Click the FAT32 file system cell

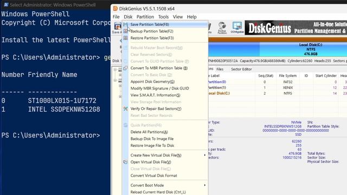tap(288, 82)
